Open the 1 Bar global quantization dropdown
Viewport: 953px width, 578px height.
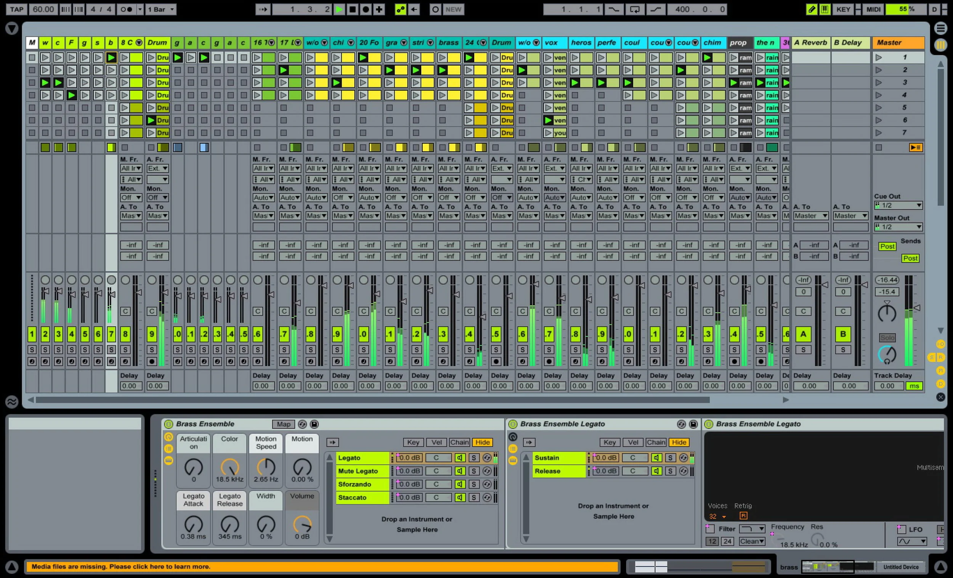tap(159, 9)
